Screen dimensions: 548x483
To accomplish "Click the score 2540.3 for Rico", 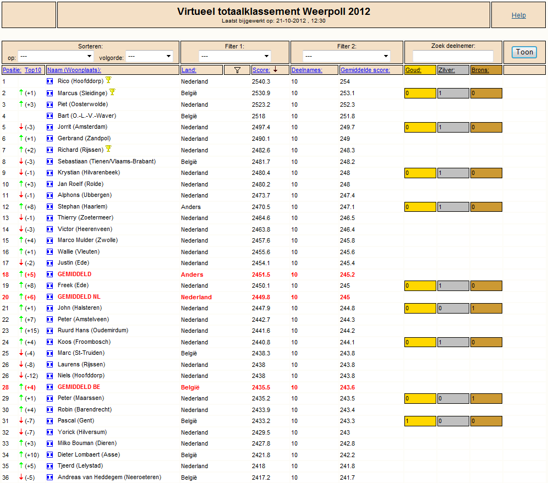I will [261, 81].
